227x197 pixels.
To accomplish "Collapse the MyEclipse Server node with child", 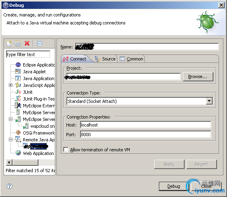I will tap(10, 119).
